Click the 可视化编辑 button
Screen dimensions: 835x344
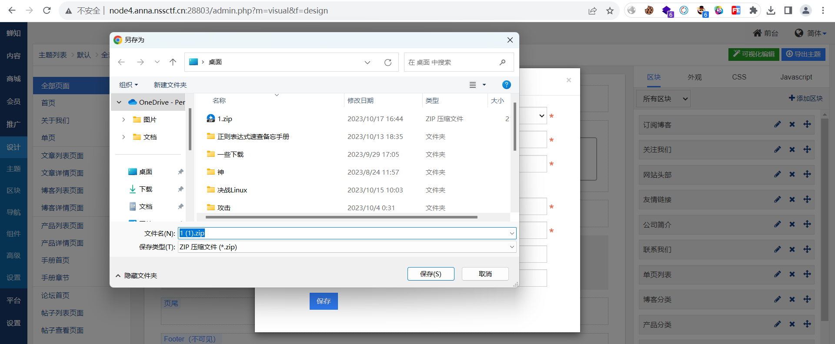tap(754, 54)
